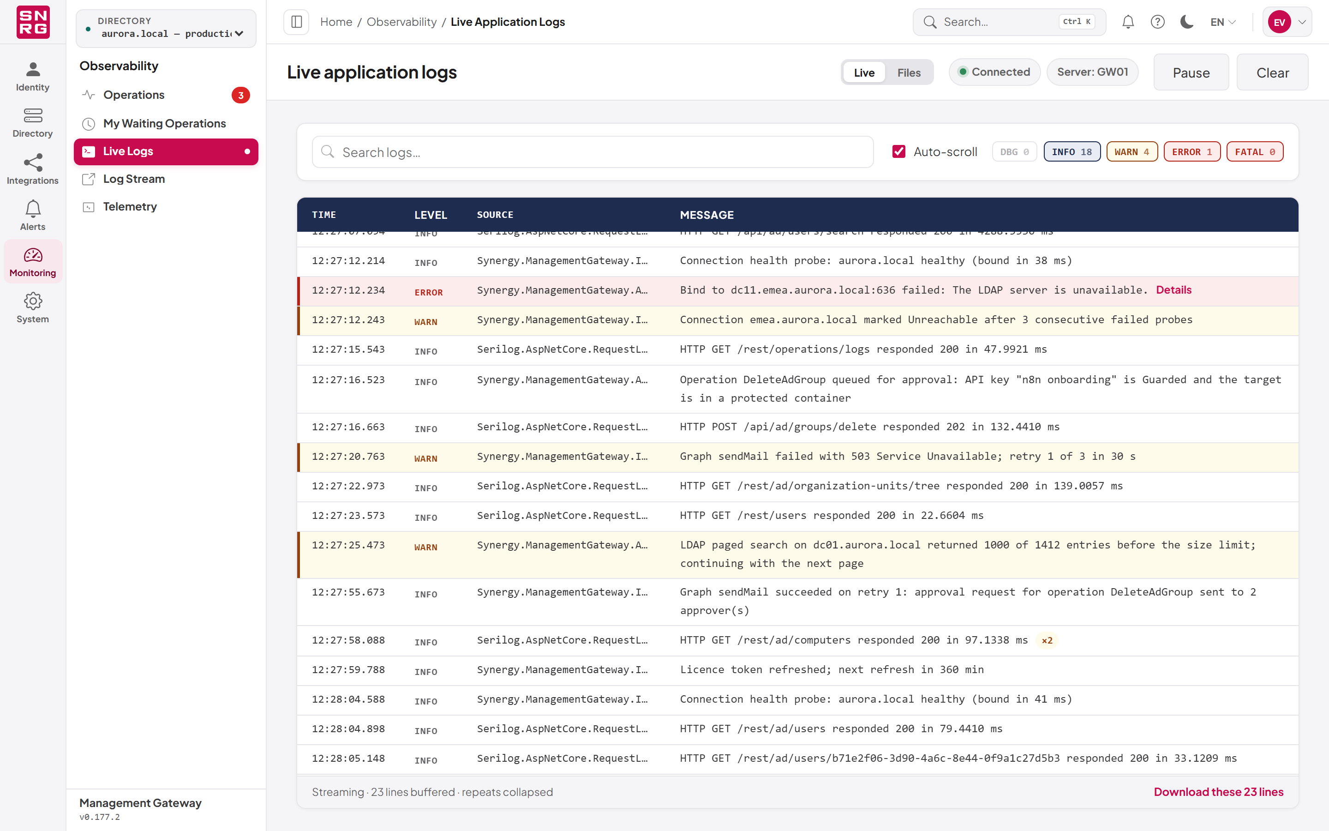The height and width of the screenshot is (831, 1329).
Task: Open the Directory section
Action: pos(32,122)
